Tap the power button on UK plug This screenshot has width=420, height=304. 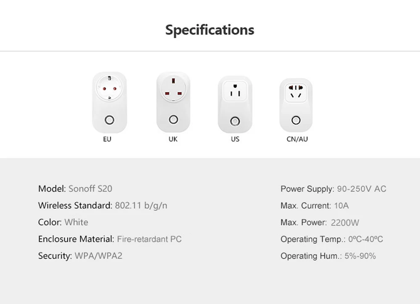tap(173, 119)
